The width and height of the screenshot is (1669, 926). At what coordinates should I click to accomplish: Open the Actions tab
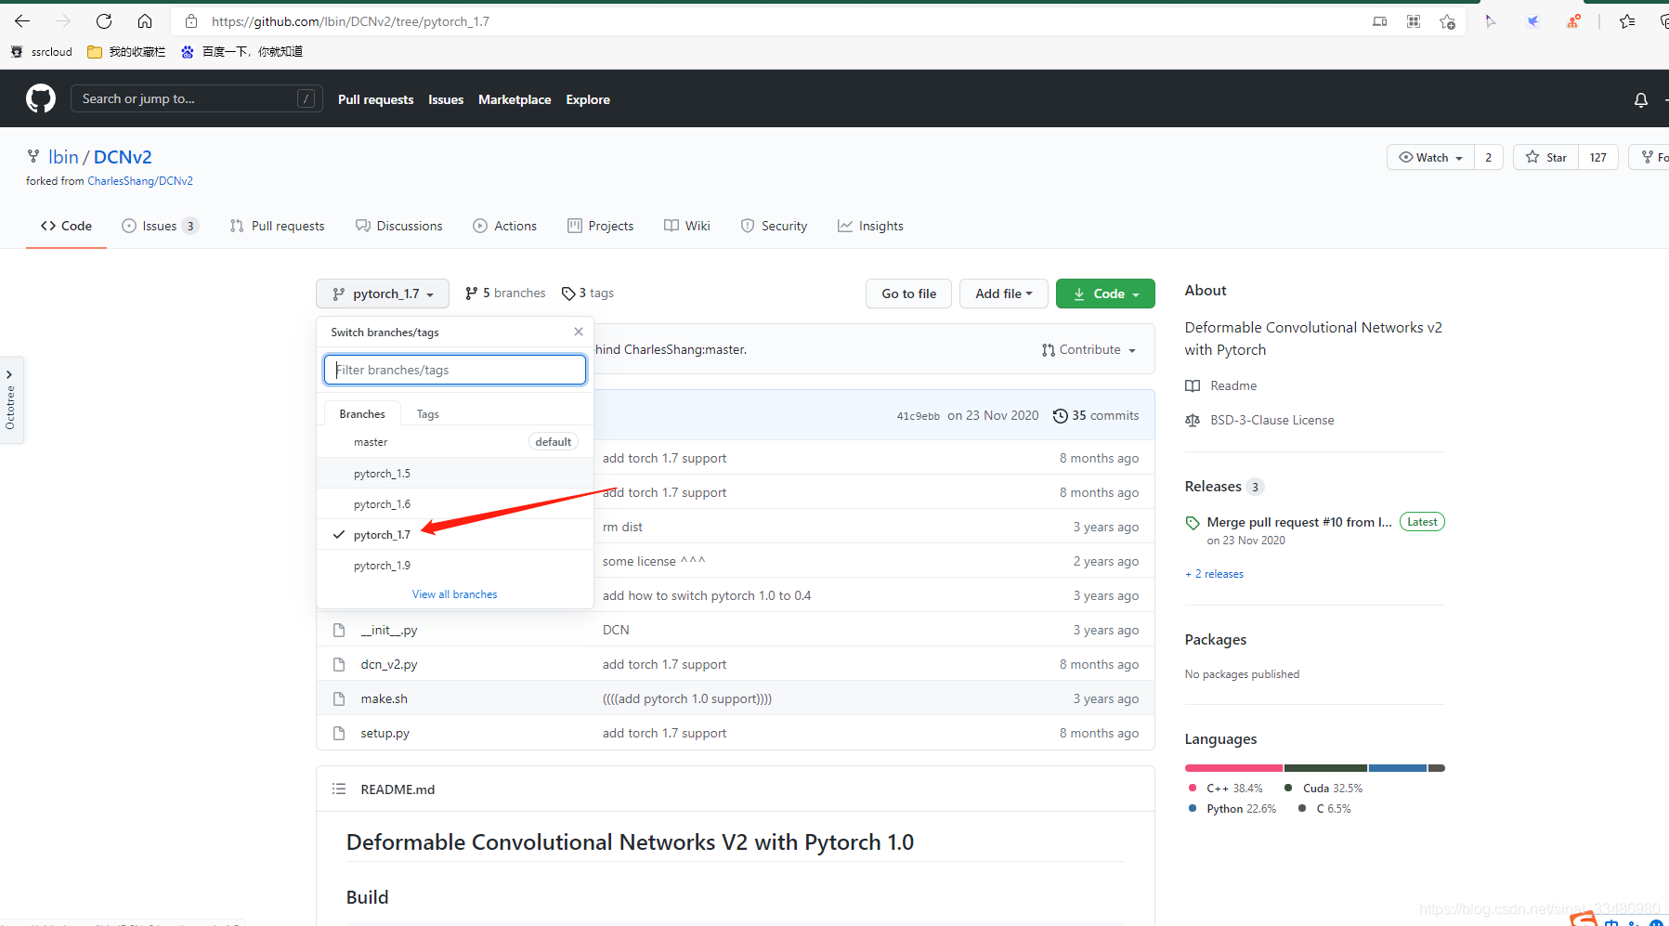point(504,226)
